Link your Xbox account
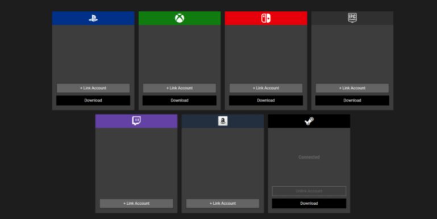The image size is (437, 219). tap(180, 88)
